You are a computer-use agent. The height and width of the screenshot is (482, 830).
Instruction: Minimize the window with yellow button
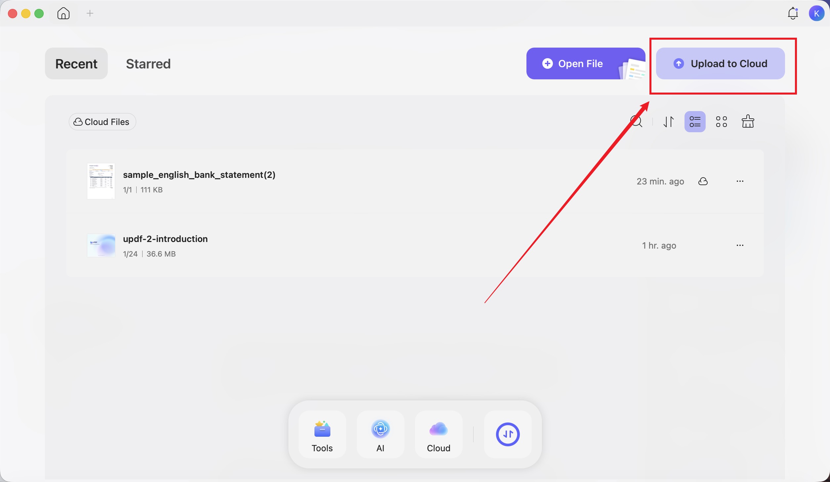[x=26, y=14]
